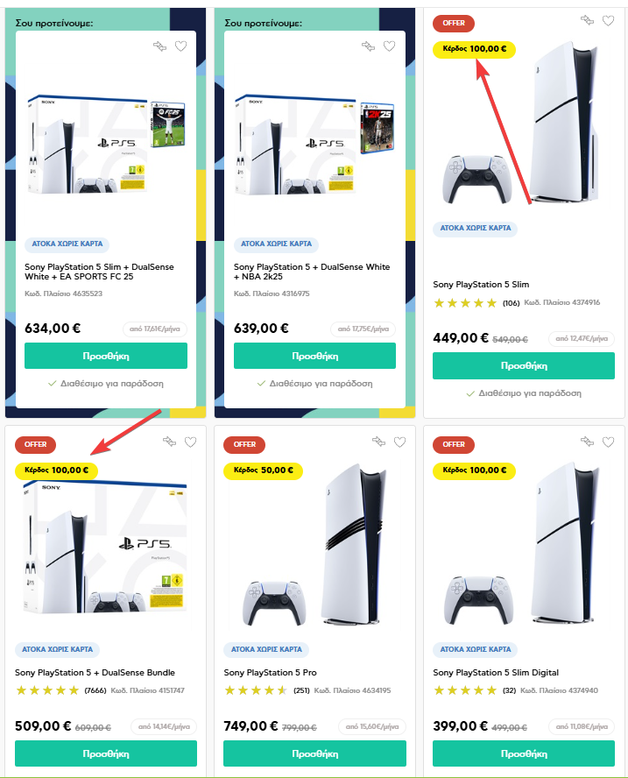
Task: Favorite the PlayStation 5 Pro
Action: pos(399,442)
